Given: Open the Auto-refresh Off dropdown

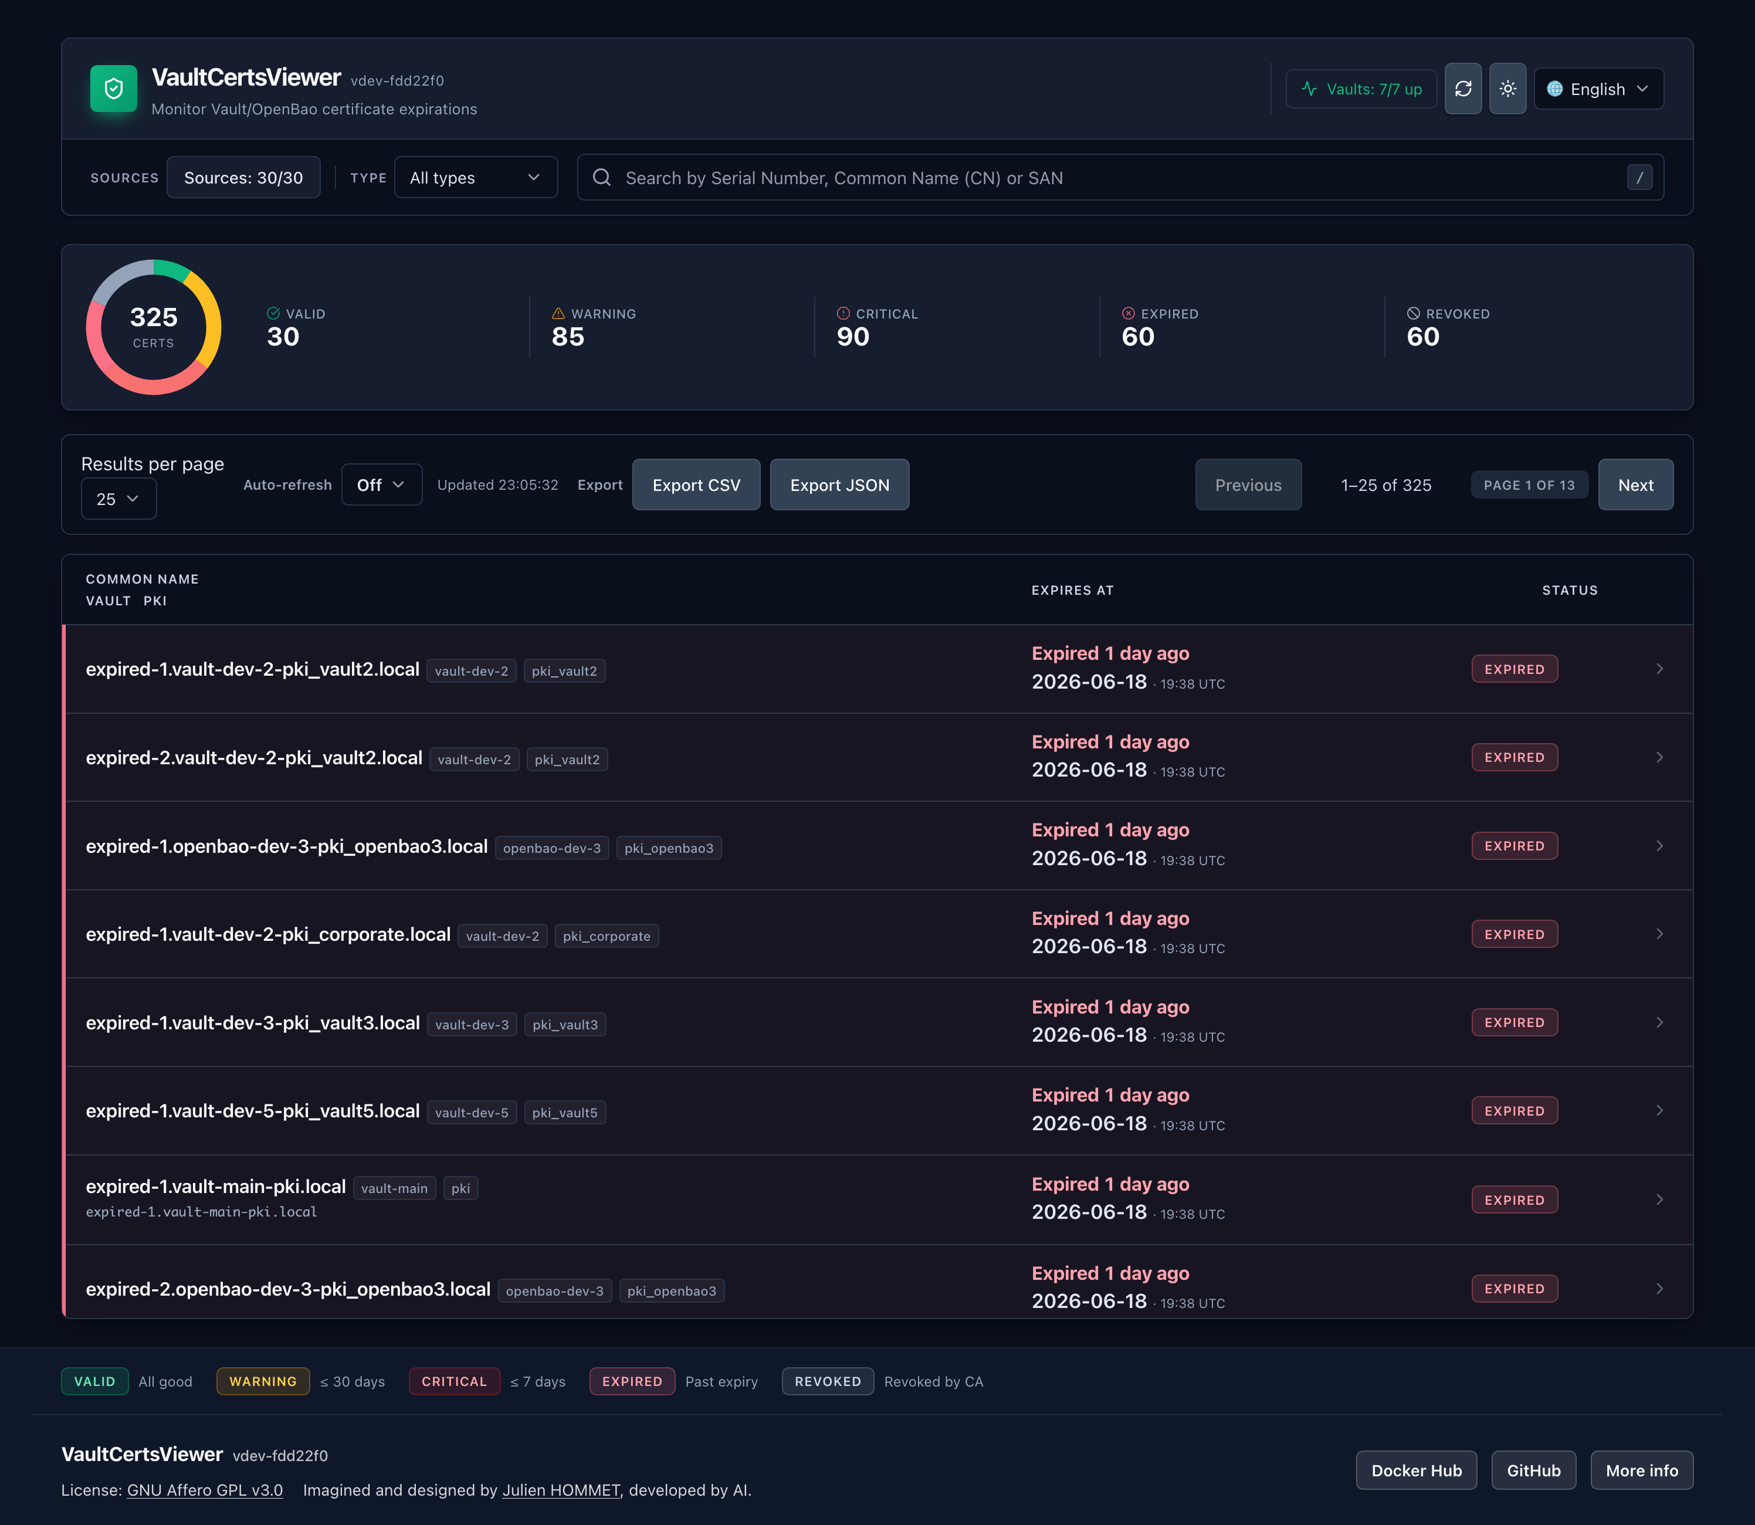Looking at the screenshot, I should pos(381,484).
